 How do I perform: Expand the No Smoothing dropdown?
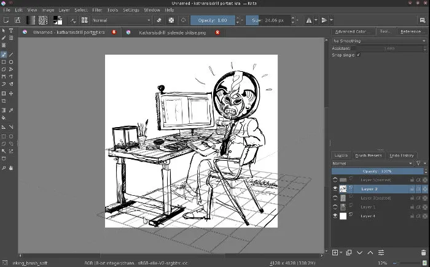point(378,41)
